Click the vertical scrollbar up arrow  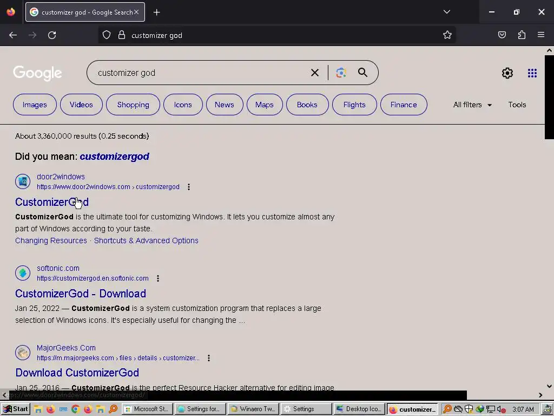coord(549,50)
